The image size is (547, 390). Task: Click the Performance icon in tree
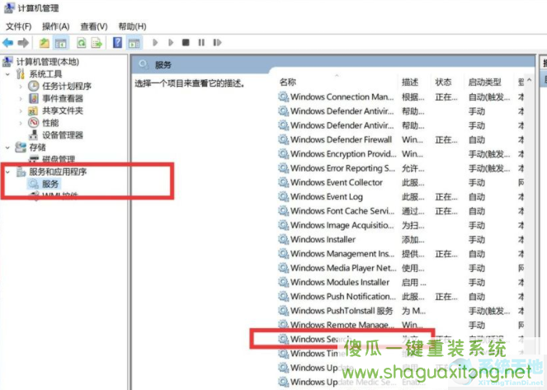[34, 123]
